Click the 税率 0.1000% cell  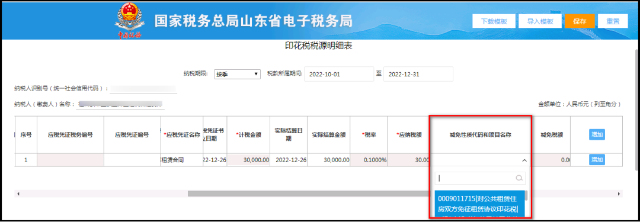369,160
